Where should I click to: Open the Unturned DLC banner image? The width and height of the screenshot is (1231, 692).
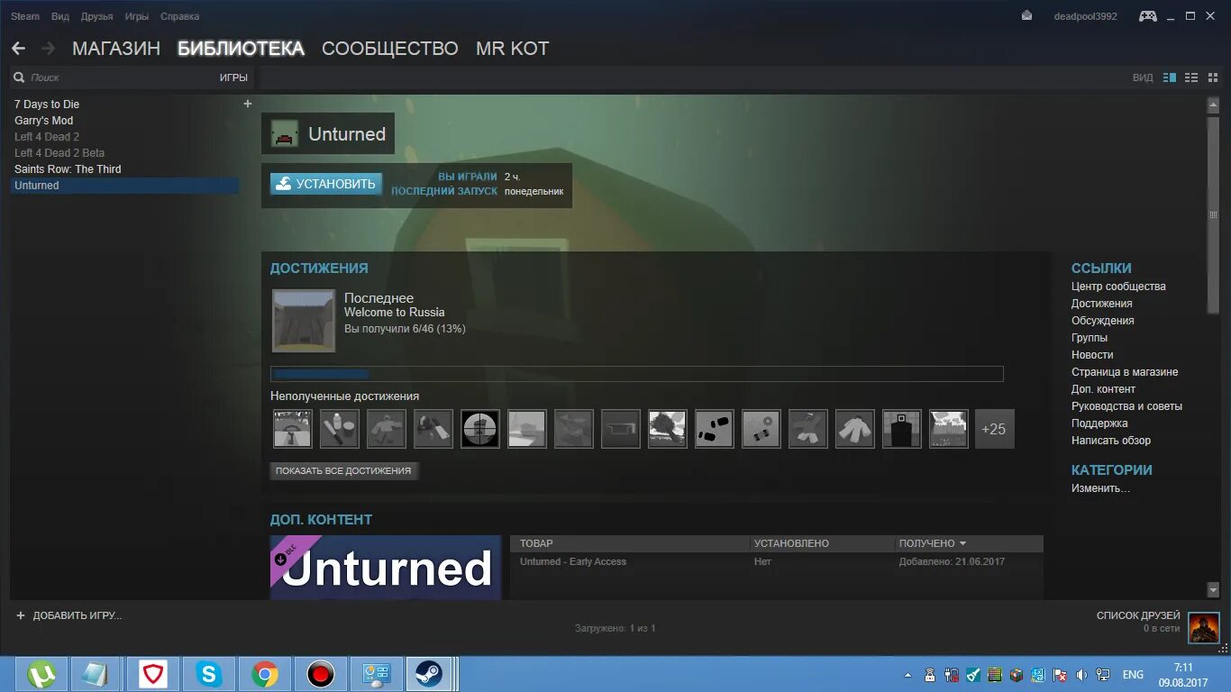(x=386, y=568)
